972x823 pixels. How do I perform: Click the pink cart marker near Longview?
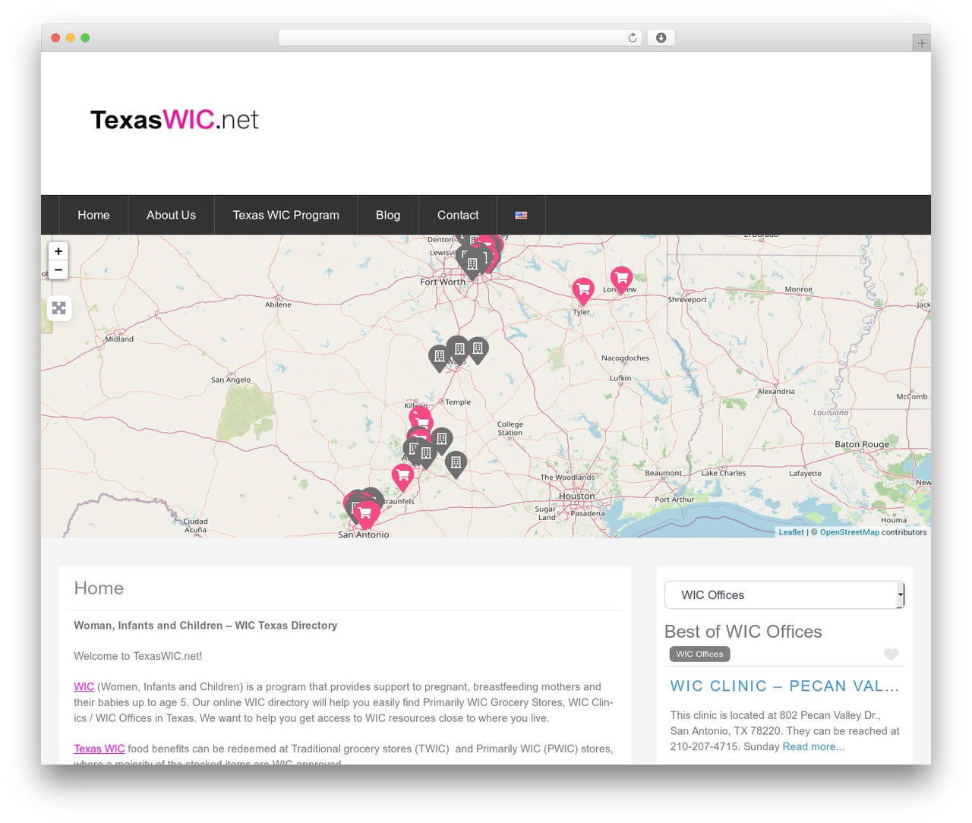coord(621,279)
